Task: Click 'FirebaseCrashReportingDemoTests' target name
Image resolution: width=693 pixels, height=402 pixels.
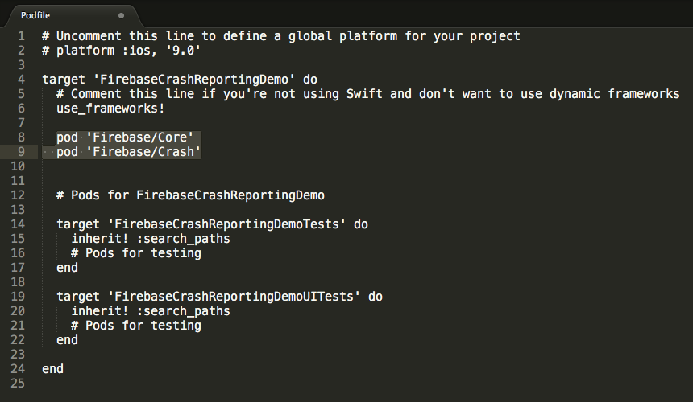Action: point(230,224)
